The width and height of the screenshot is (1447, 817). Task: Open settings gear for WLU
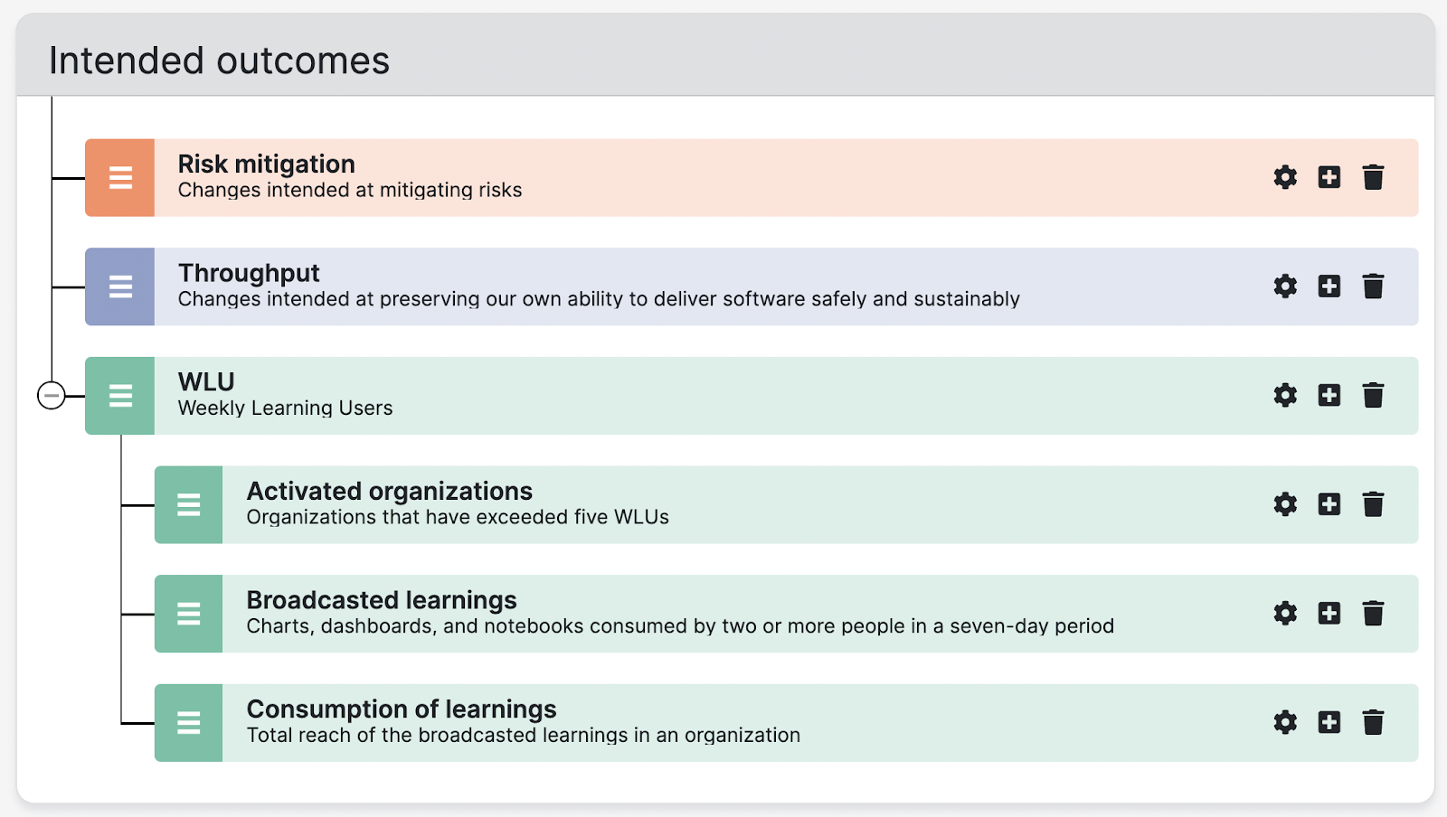1285,395
